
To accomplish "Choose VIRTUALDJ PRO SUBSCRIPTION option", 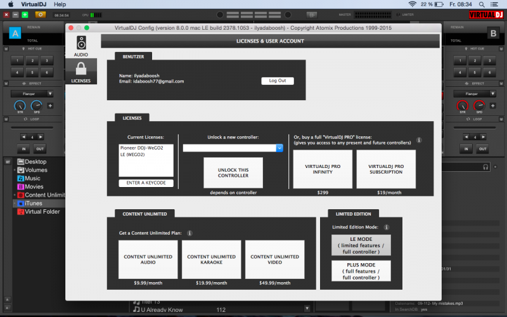I will coord(386,169).
